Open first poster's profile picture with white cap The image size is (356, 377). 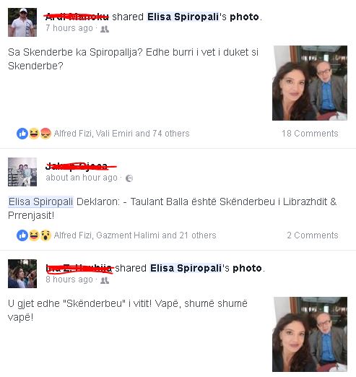(22, 22)
